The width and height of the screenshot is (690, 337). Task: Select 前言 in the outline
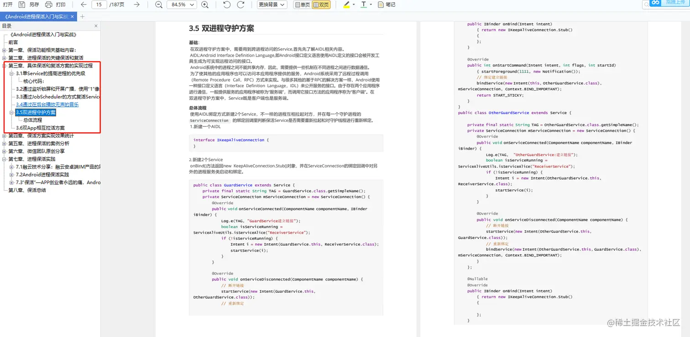click(x=13, y=42)
